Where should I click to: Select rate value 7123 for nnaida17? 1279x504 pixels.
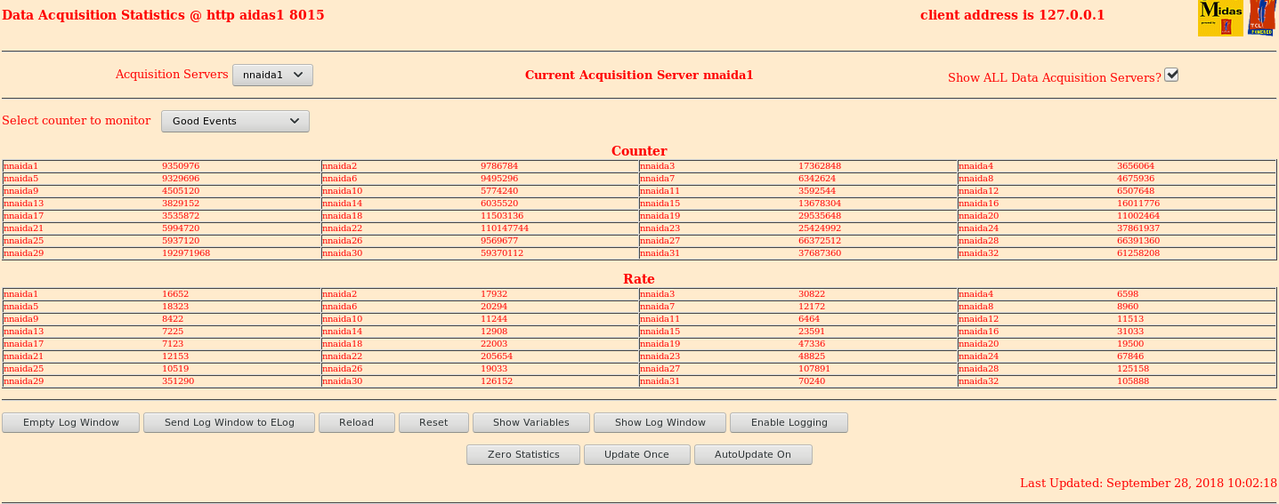(x=173, y=344)
